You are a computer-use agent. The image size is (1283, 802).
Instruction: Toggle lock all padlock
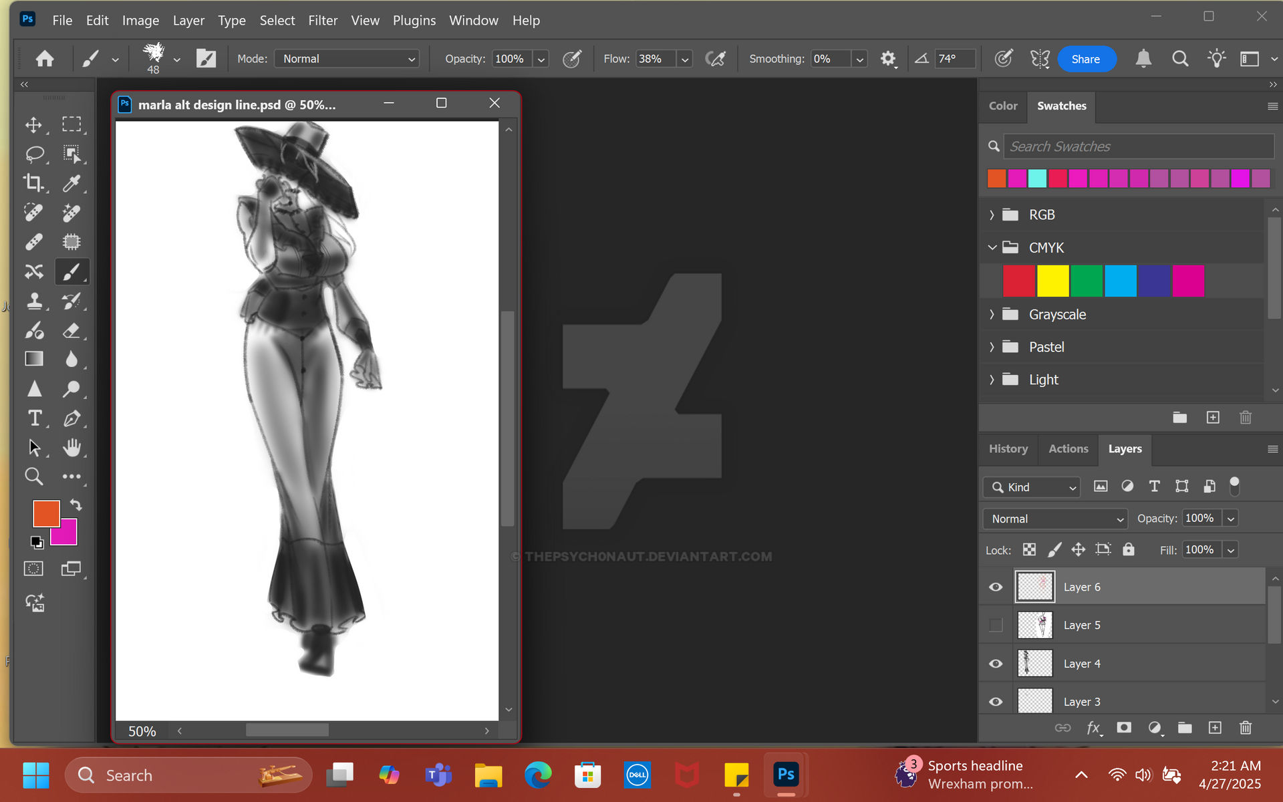pyautogui.click(x=1129, y=549)
